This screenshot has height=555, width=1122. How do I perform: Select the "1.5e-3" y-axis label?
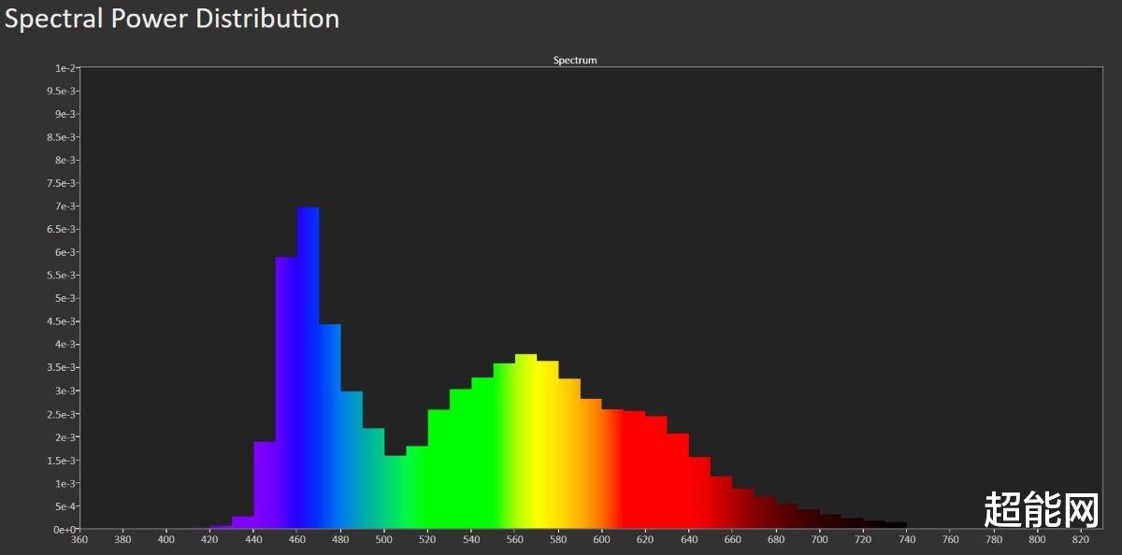coord(61,461)
